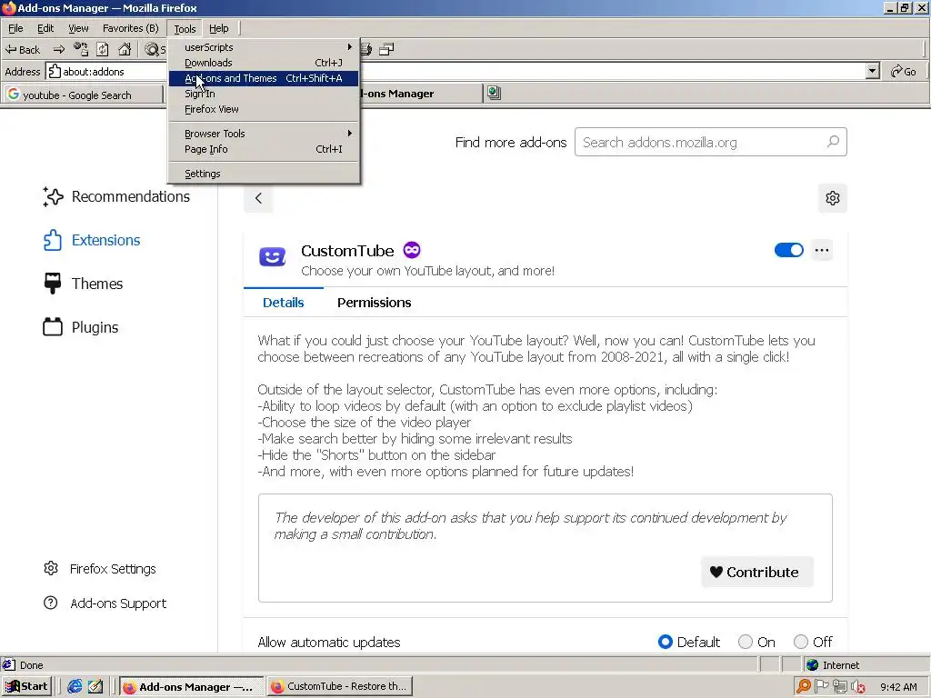Click the magnifier icon in addons search field
Image resolution: width=931 pixels, height=698 pixels.
pyautogui.click(x=833, y=142)
